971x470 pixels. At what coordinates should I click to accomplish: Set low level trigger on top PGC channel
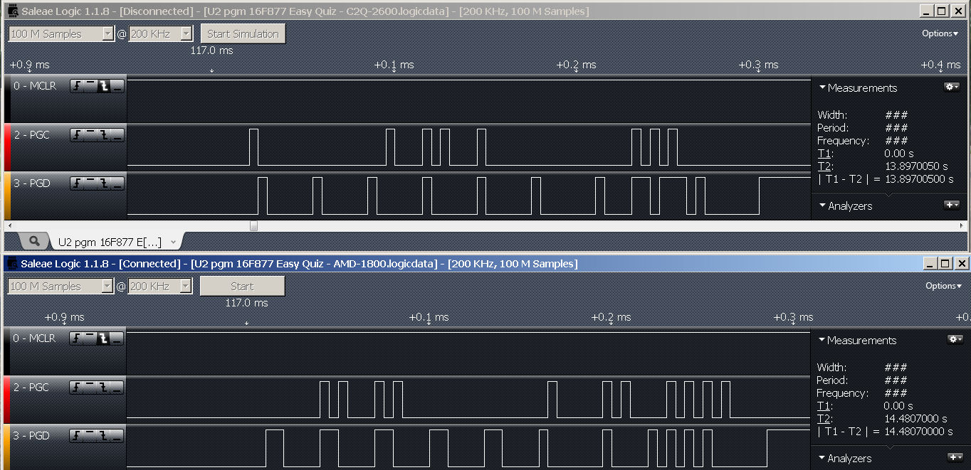(117, 135)
